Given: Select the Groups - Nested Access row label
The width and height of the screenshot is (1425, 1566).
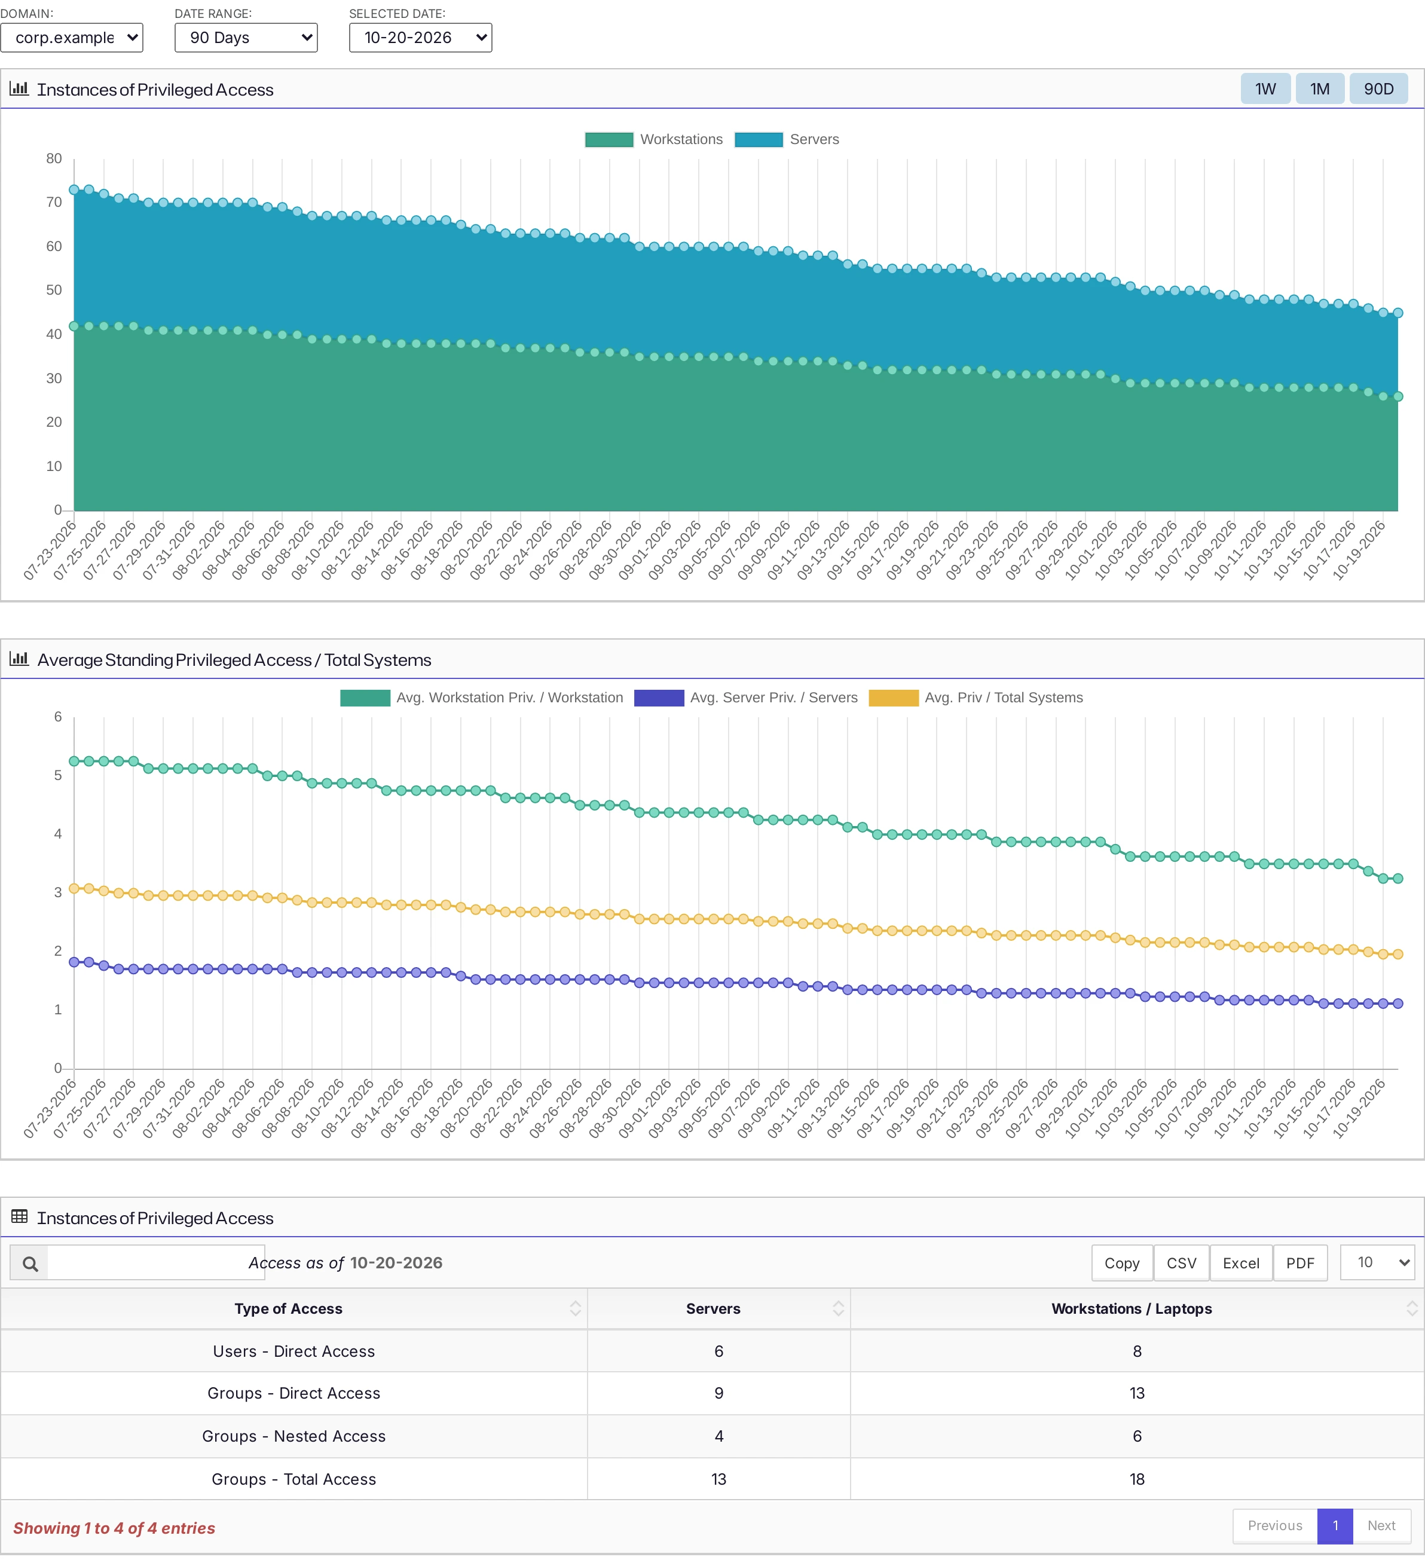Looking at the screenshot, I should point(293,1436).
